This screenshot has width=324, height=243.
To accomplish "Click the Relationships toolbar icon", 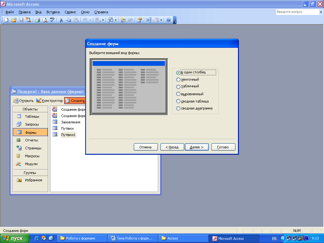I will pos(149,20).
